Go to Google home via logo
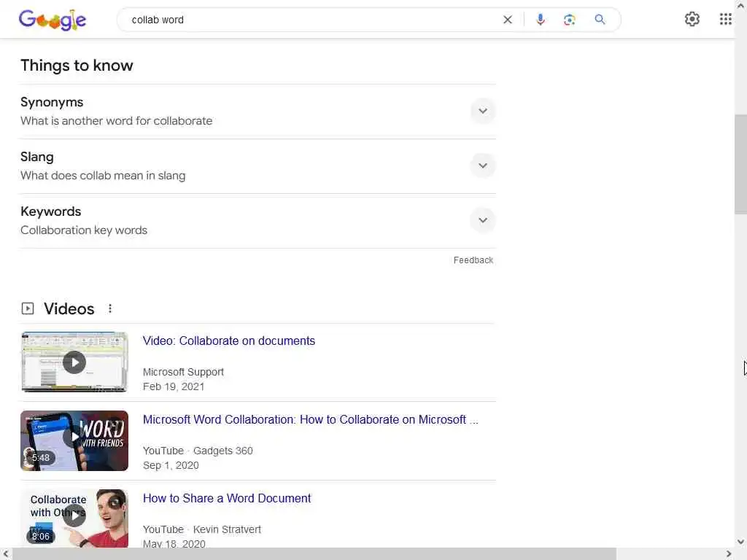Screen dimensions: 747x560 pyautogui.click(x=53, y=20)
